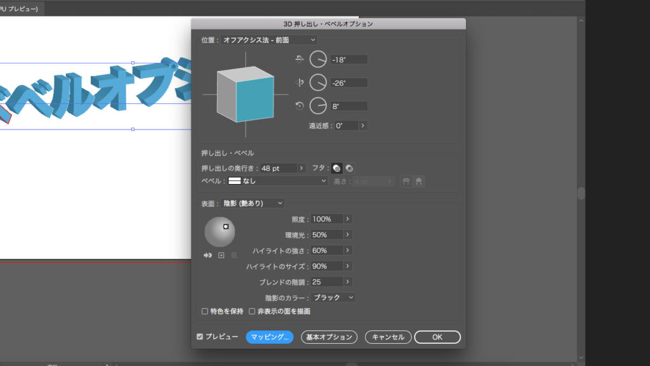Click the delete light trash icon
The height and width of the screenshot is (366, 650).
(x=234, y=256)
